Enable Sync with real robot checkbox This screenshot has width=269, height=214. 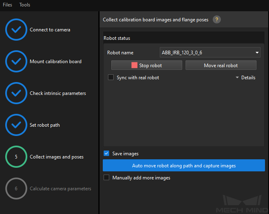pos(111,77)
